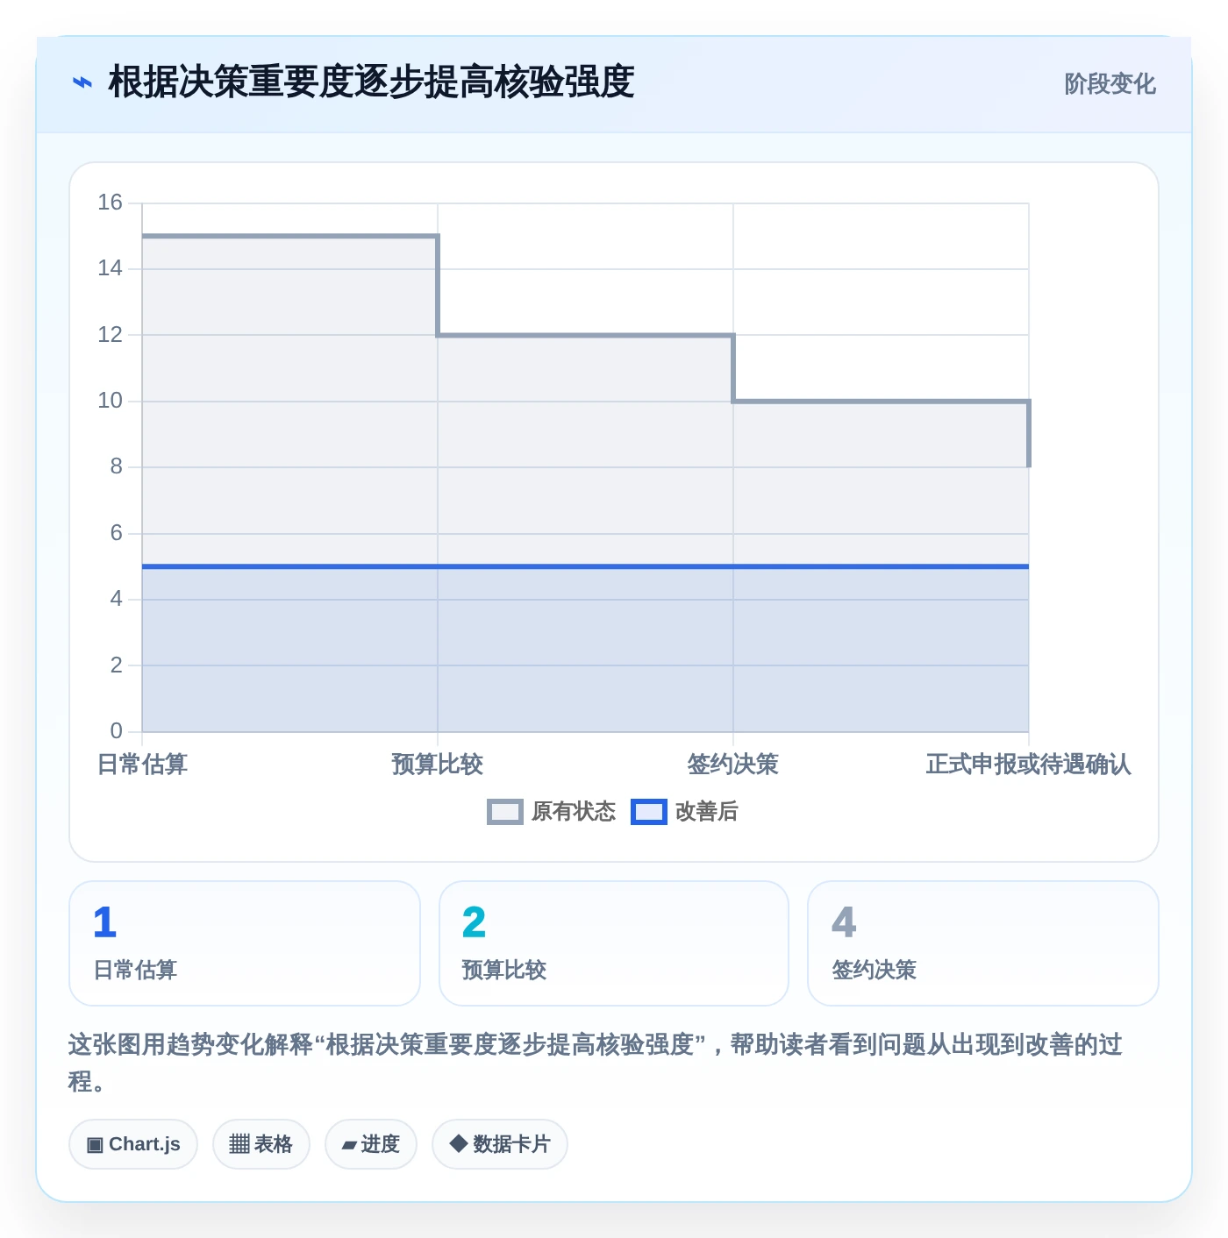Click the gray 原有状态 legend swatch
The image size is (1228, 1238).
[505, 812]
